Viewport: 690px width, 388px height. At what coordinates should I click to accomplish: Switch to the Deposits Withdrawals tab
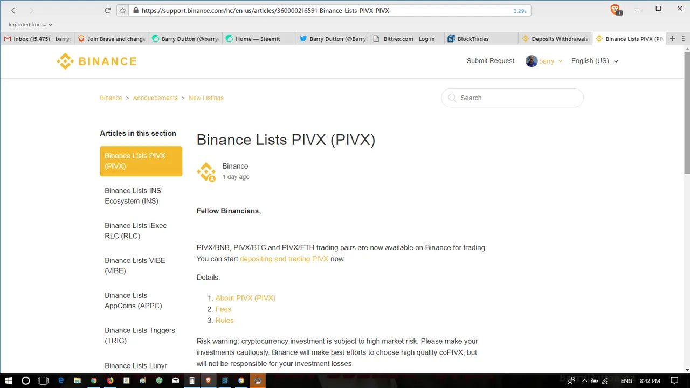pos(555,39)
